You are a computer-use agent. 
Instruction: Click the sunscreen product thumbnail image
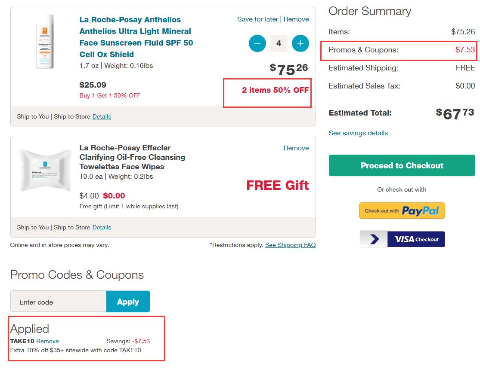coord(45,41)
